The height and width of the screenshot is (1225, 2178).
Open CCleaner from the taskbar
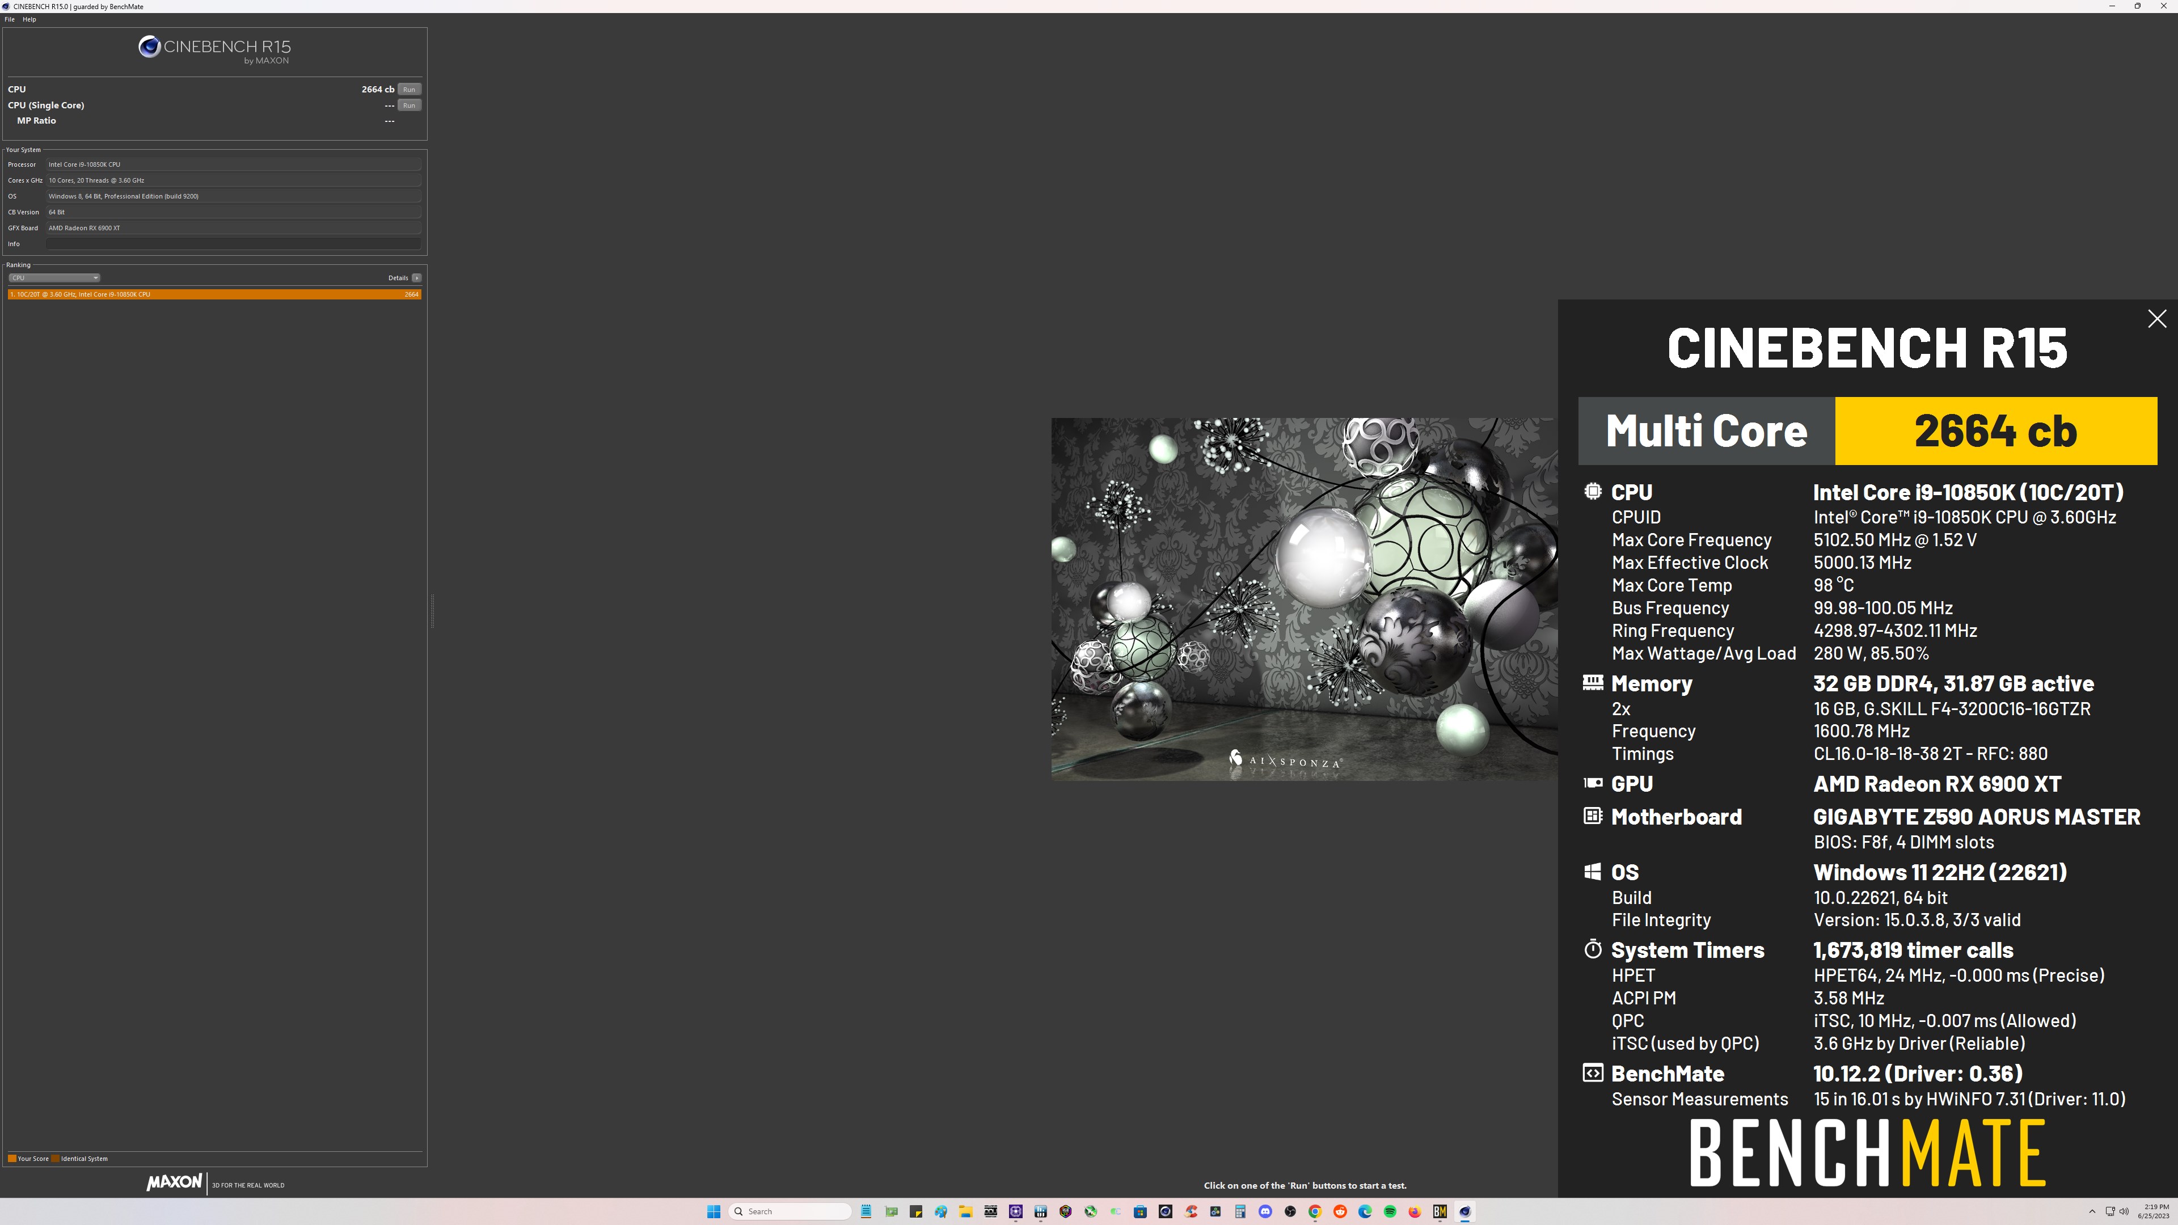[1191, 1211]
